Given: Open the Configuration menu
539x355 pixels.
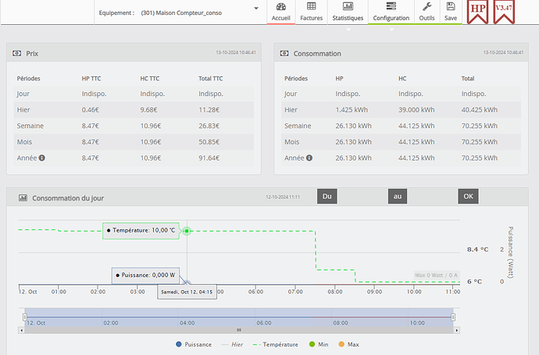Looking at the screenshot, I should click(x=391, y=11).
